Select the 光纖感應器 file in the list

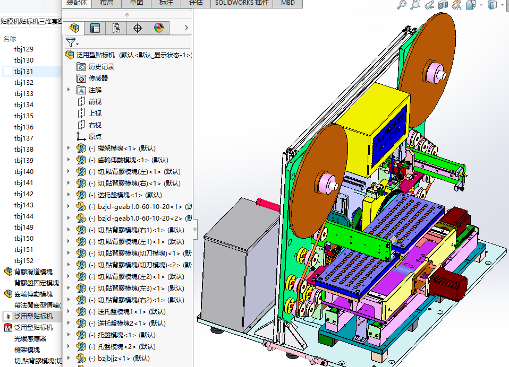coord(30,339)
